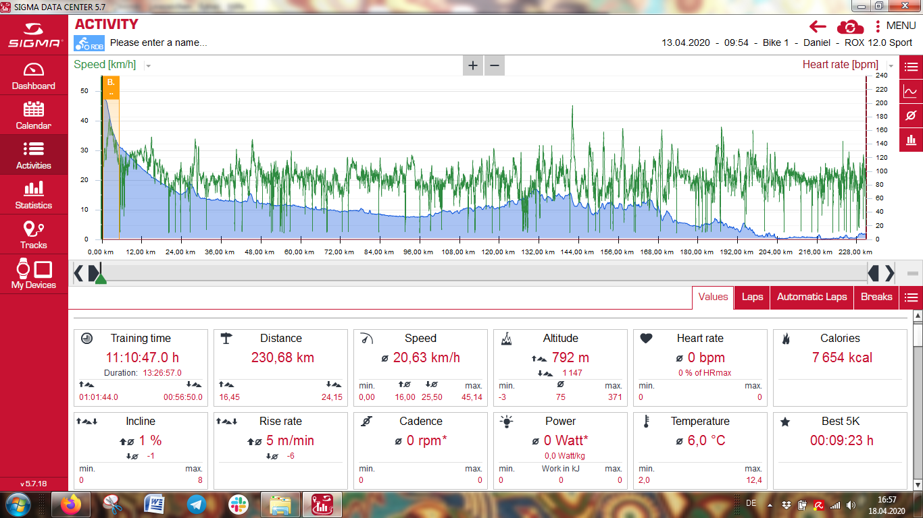Click the activity name input field

[x=159, y=42]
